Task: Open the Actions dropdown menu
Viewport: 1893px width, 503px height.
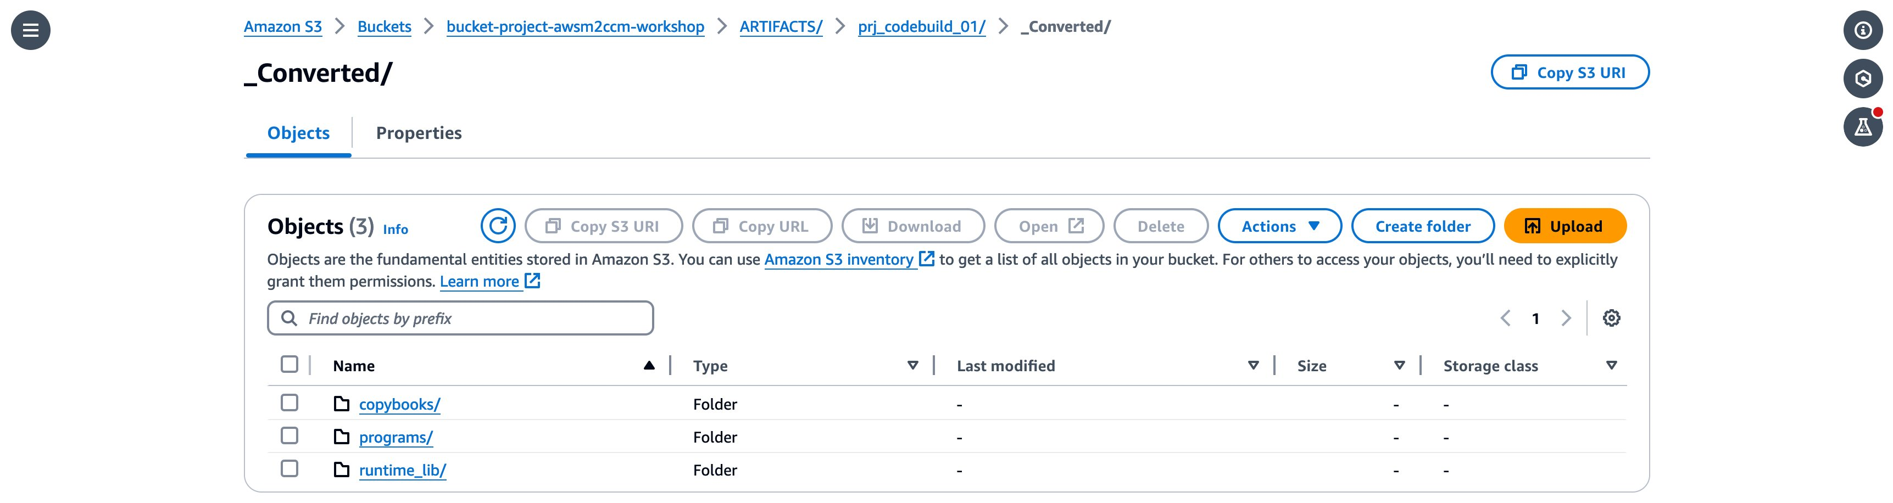Action: (1279, 226)
